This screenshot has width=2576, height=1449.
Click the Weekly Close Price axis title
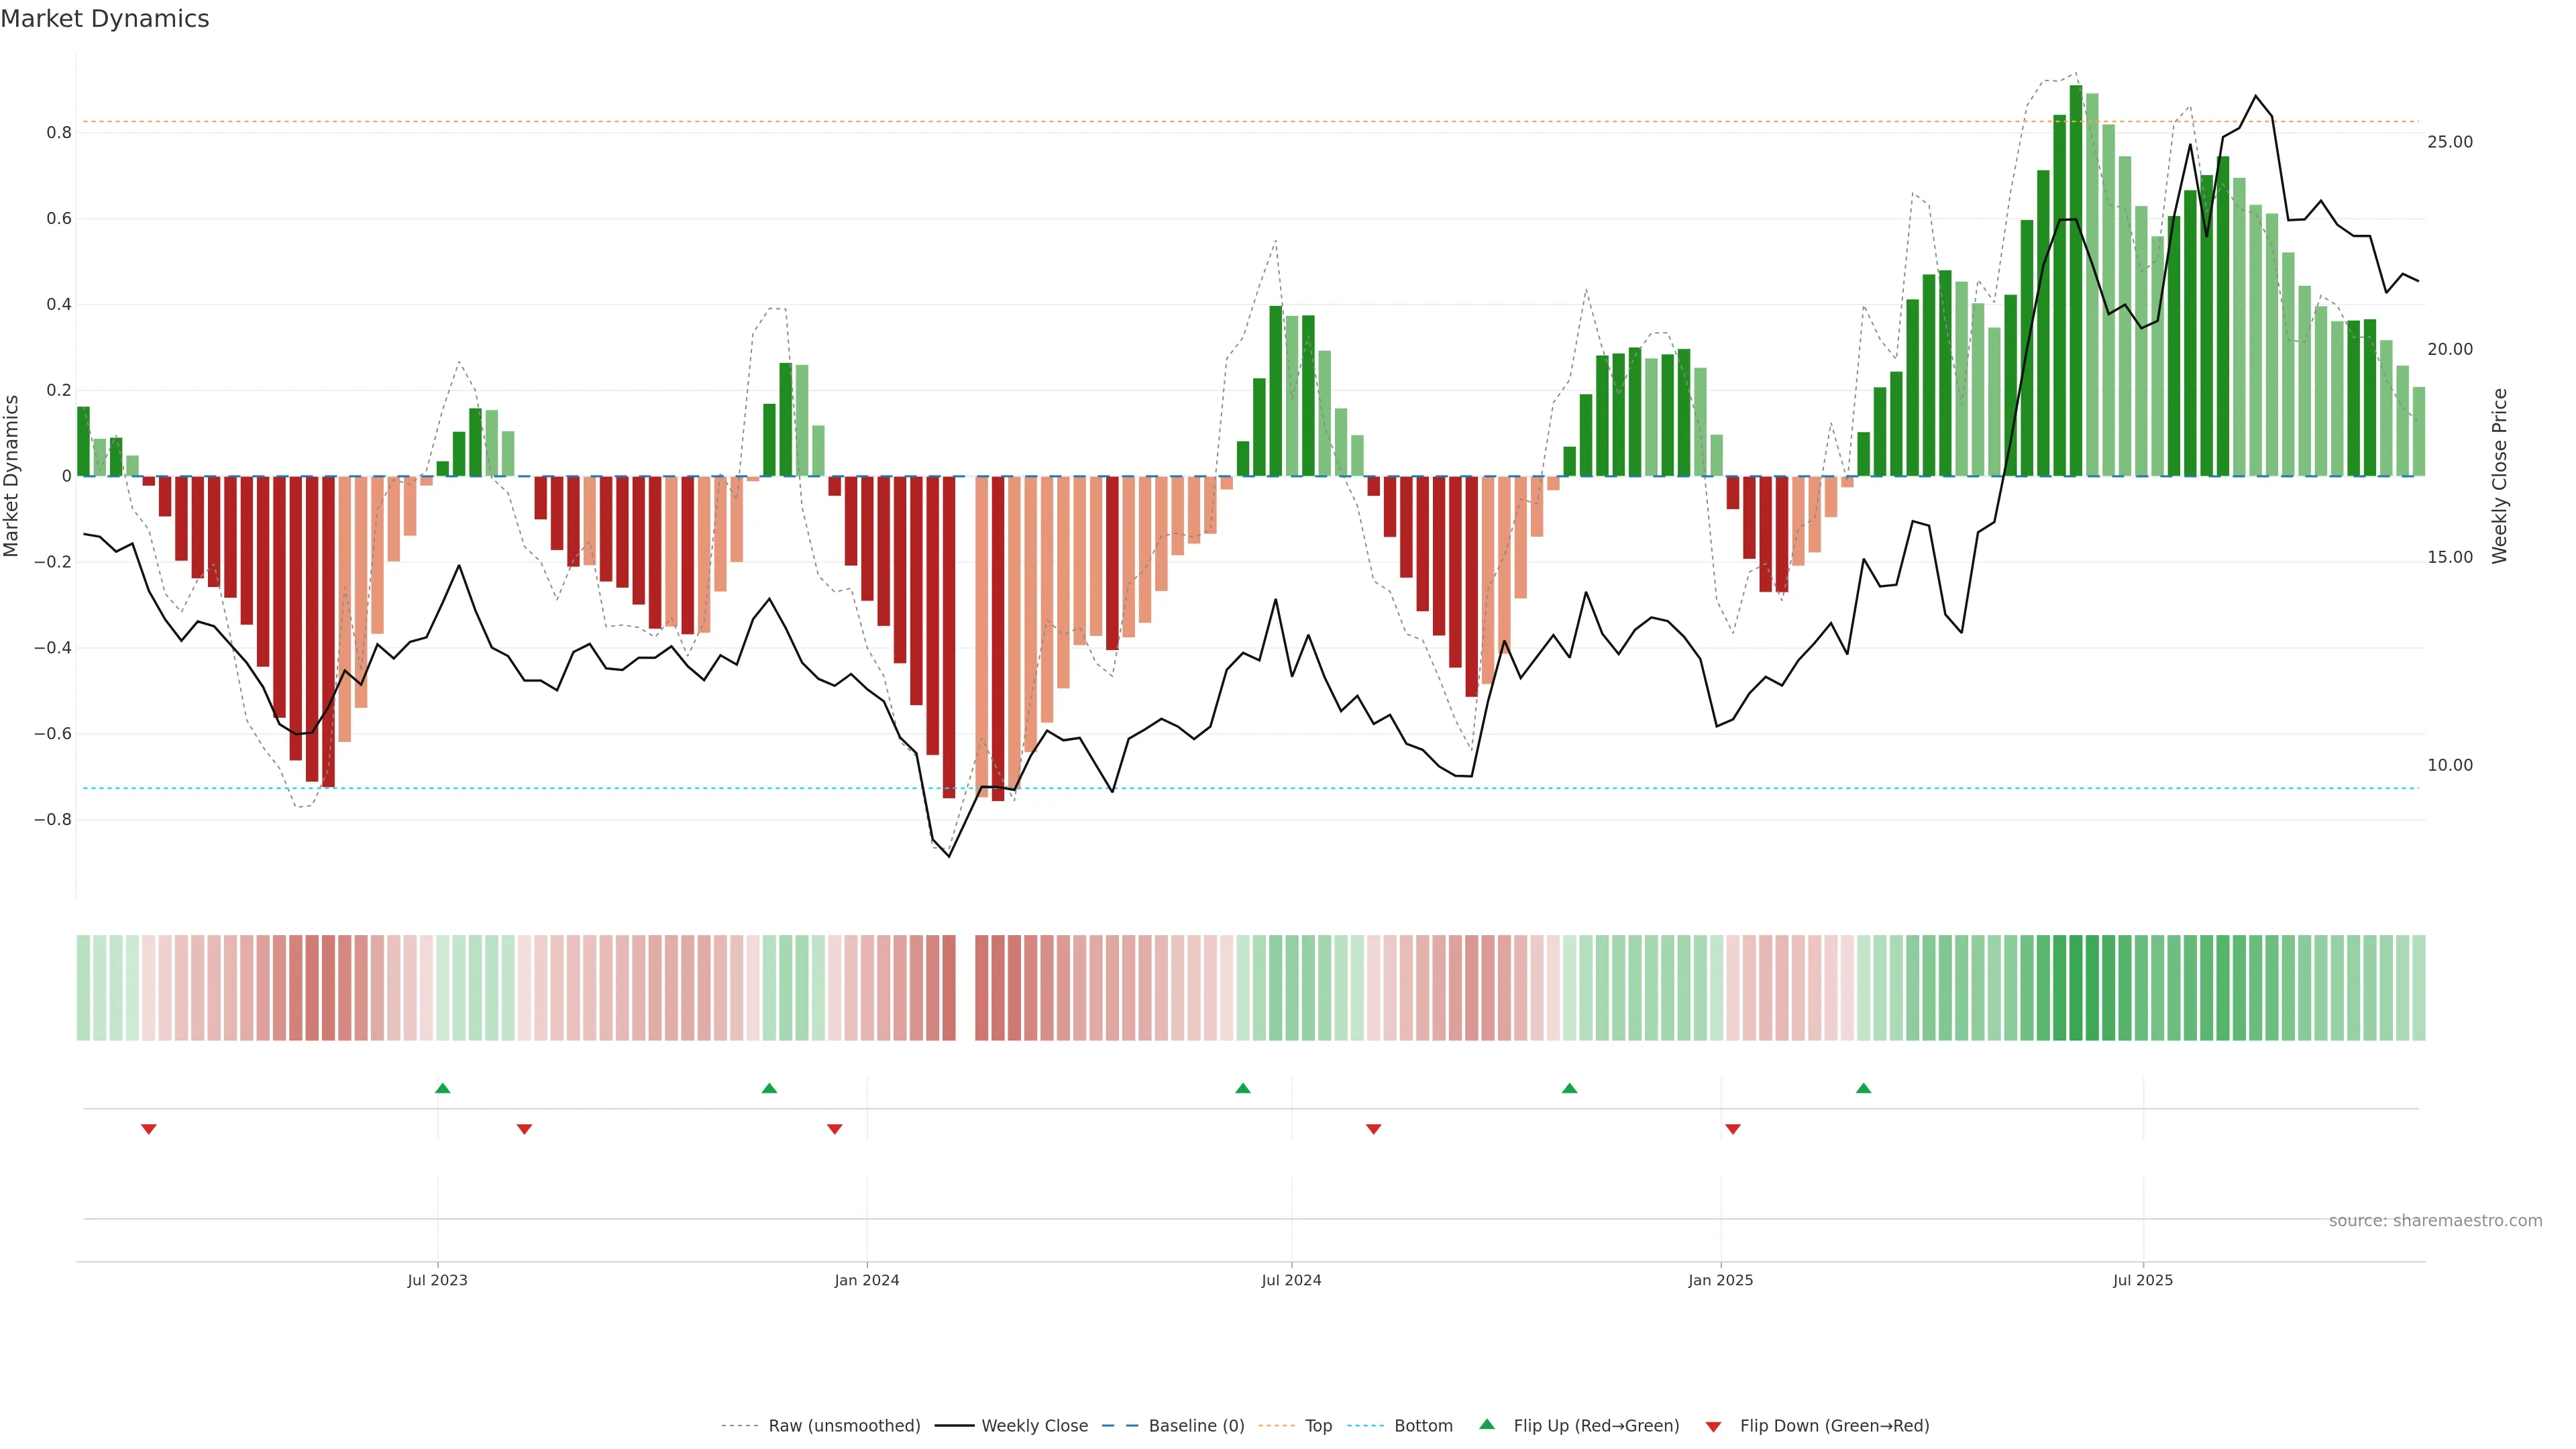pyautogui.click(x=2500, y=476)
